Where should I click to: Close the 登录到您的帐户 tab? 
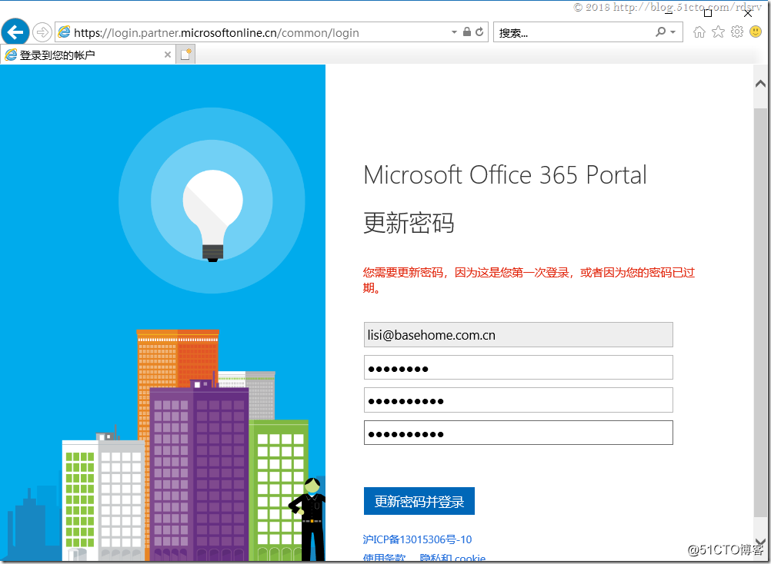167,55
